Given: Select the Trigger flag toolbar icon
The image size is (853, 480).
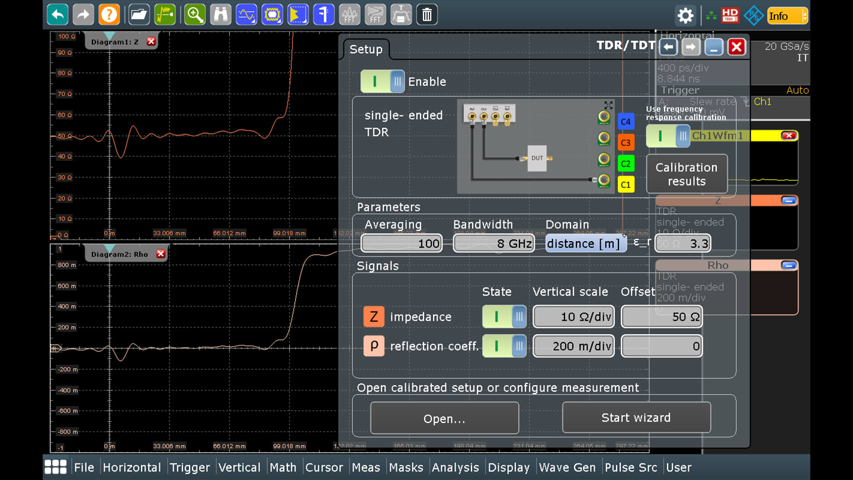Looking at the screenshot, I should coord(297,14).
